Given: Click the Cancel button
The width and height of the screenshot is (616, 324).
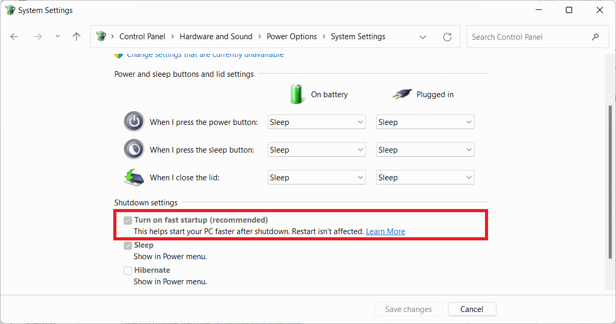Looking at the screenshot, I should coord(471,309).
